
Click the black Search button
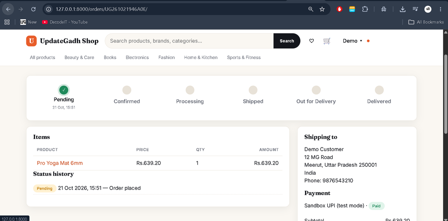(287, 41)
